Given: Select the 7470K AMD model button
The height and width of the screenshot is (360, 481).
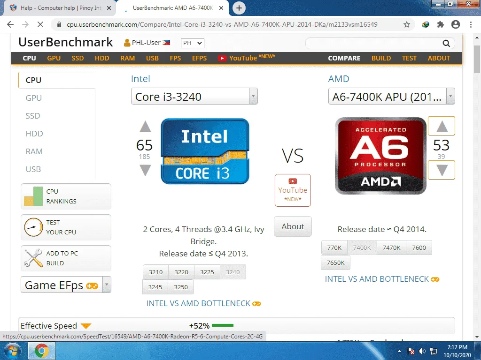Looking at the screenshot, I should click(391, 247).
